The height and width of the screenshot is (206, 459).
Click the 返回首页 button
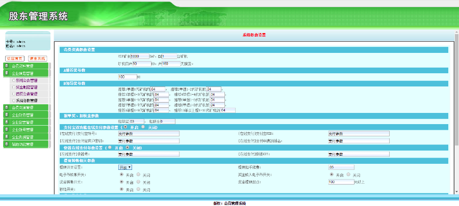coord(15,58)
